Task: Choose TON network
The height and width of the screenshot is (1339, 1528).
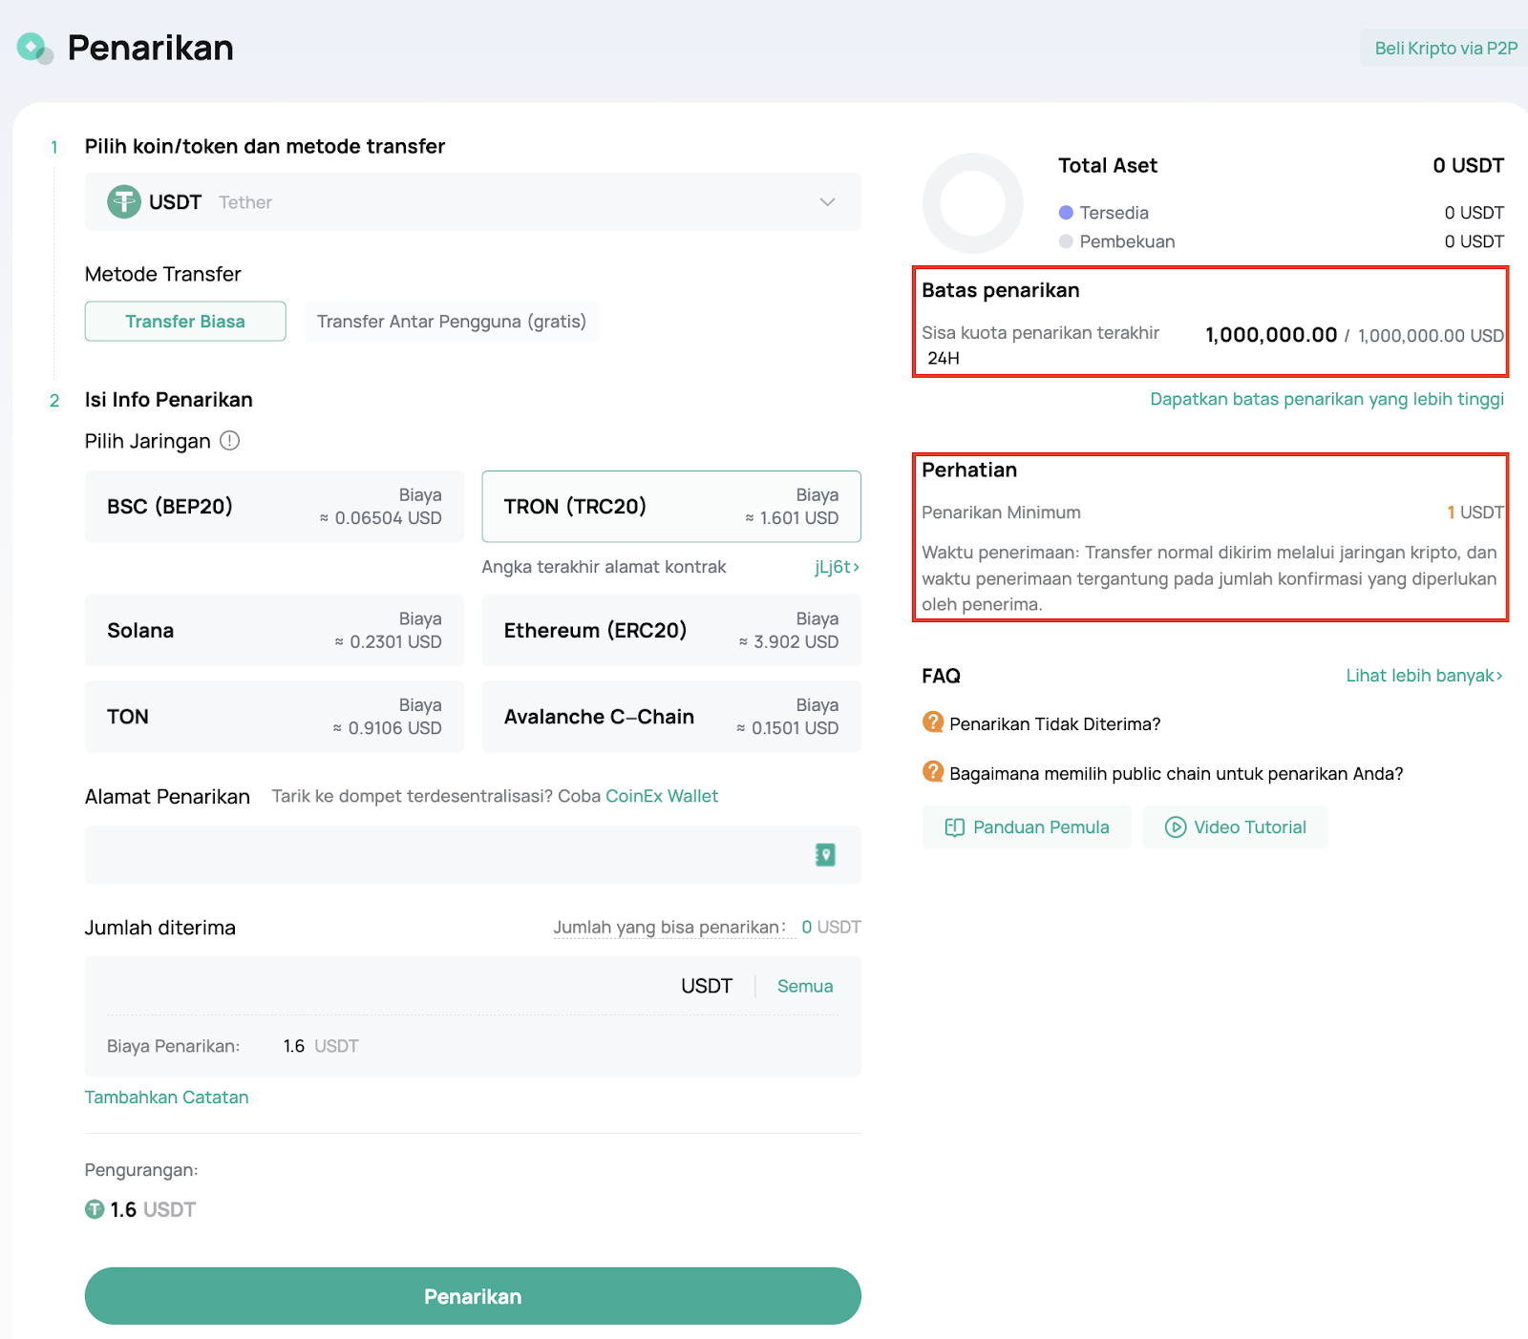Action: (x=274, y=717)
